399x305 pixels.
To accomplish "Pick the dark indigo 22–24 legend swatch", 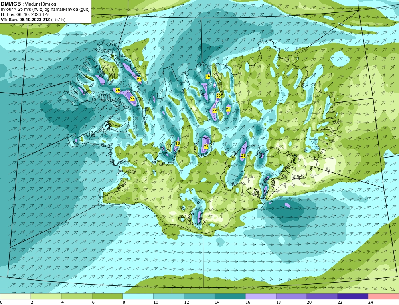I will pyautogui.click(x=353, y=297).
